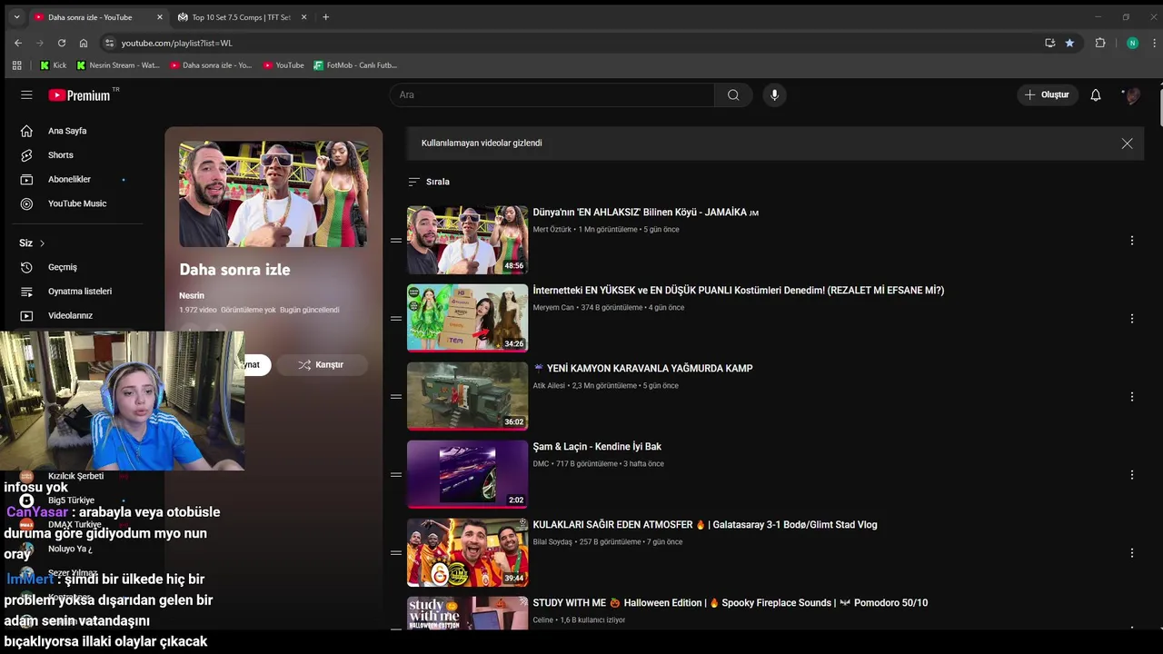Open options for the Kostümleri Denedim video
The height and width of the screenshot is (654, 1163).
click(1132, 319)
